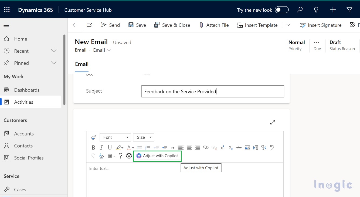Open the Font dropdown
Image resolution: width=360 pixels, height=197 pixels.
point(115,137)
